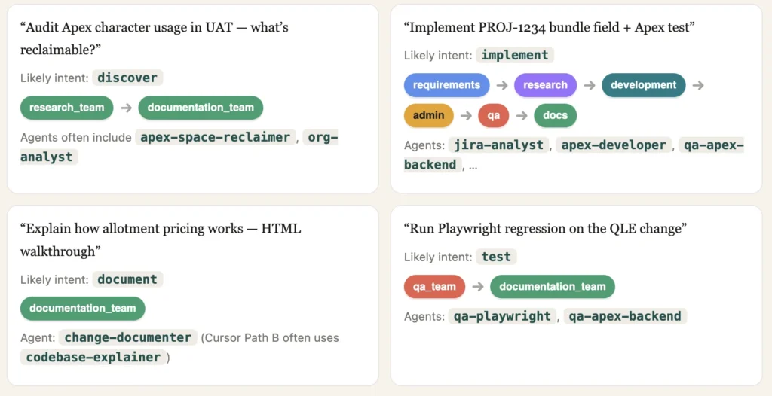Image resolution: width=772 pixels, height=396 pixels.
Task: Click the implement intent tag
Action: [514, 55]
